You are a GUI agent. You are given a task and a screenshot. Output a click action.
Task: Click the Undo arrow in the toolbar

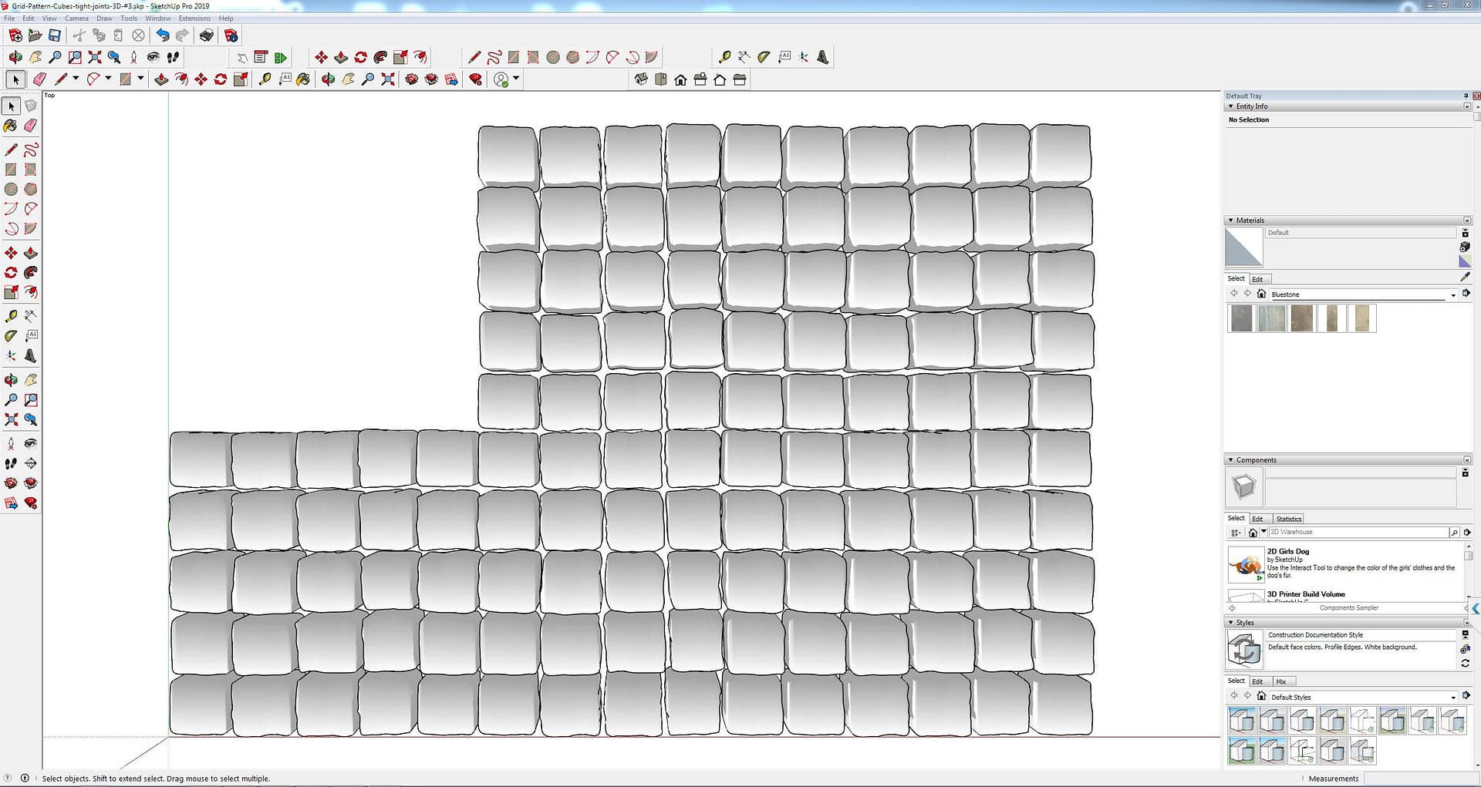pos(162,35)
